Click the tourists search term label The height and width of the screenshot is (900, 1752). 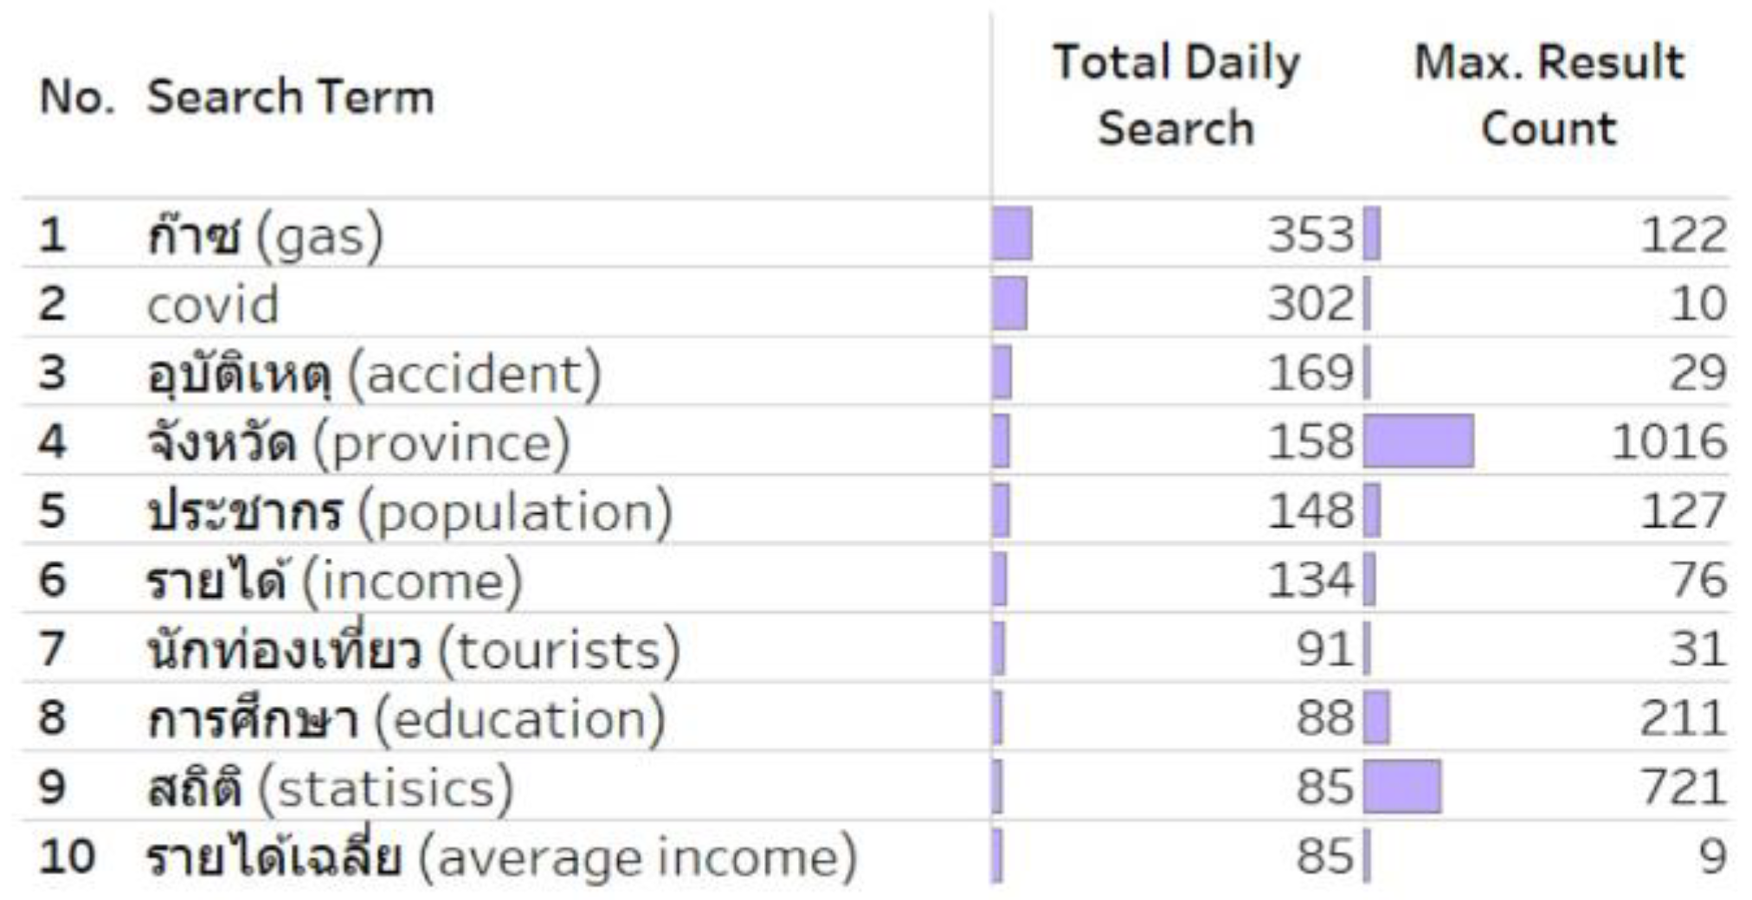point(414,650)
